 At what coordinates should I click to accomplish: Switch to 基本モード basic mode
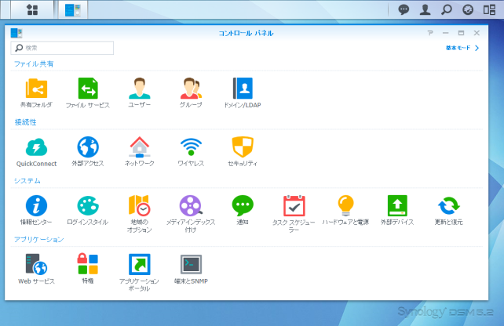pyautogui.click(x=462, y=48)
